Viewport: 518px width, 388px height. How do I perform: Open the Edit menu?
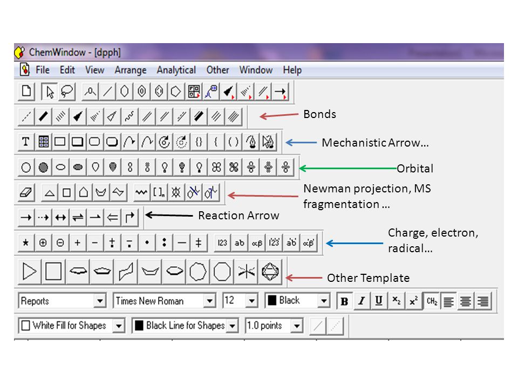click(x=67, y=70)
